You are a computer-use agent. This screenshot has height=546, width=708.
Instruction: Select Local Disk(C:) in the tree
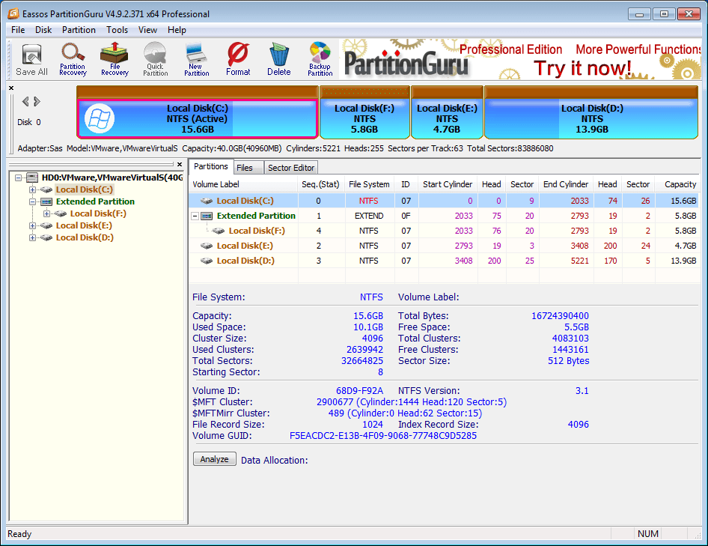85,189
